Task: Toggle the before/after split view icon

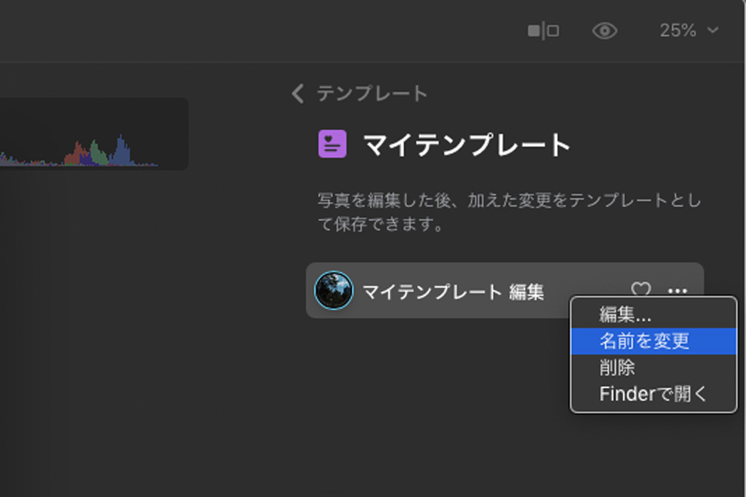Action: click(543, 31)
